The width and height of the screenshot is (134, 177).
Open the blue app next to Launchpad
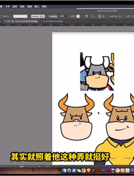tap(74, 170)
